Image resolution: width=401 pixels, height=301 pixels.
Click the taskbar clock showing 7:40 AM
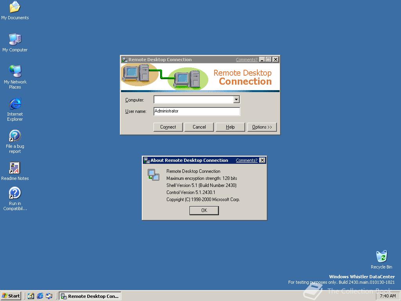(x=388, y=296)
